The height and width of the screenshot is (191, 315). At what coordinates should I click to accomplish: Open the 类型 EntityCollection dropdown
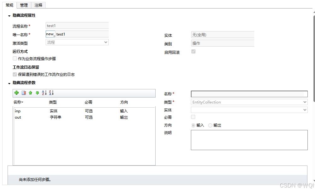pos(249,102)
